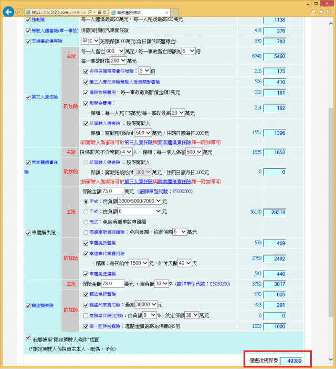The image size is (336, 369).
Task: Select 限額車對車碰撞險 radio button
Action: point(86,233)
